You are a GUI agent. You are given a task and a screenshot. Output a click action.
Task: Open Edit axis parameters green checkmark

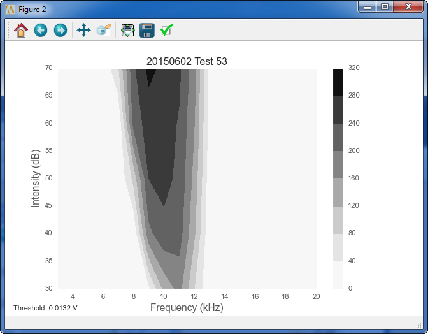click(167, 30)
